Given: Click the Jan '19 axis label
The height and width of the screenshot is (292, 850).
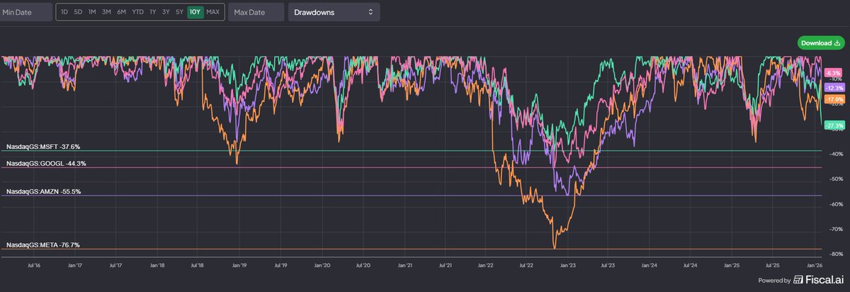Looking at the screenshot, I should pos(239,265).
